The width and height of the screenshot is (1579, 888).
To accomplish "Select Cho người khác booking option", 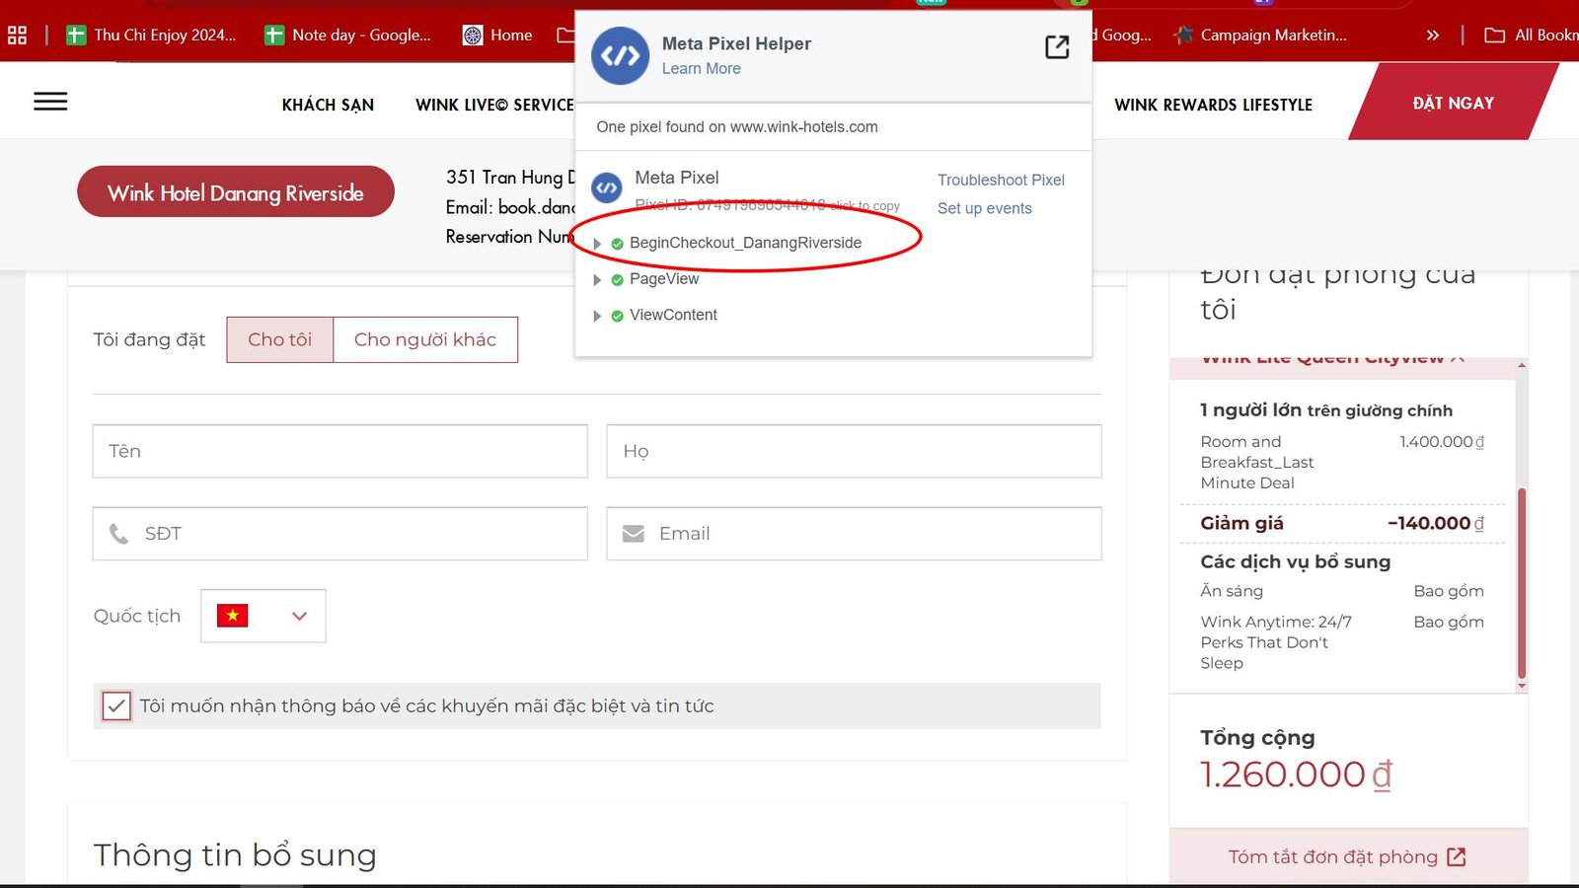I will click(425, 339).
